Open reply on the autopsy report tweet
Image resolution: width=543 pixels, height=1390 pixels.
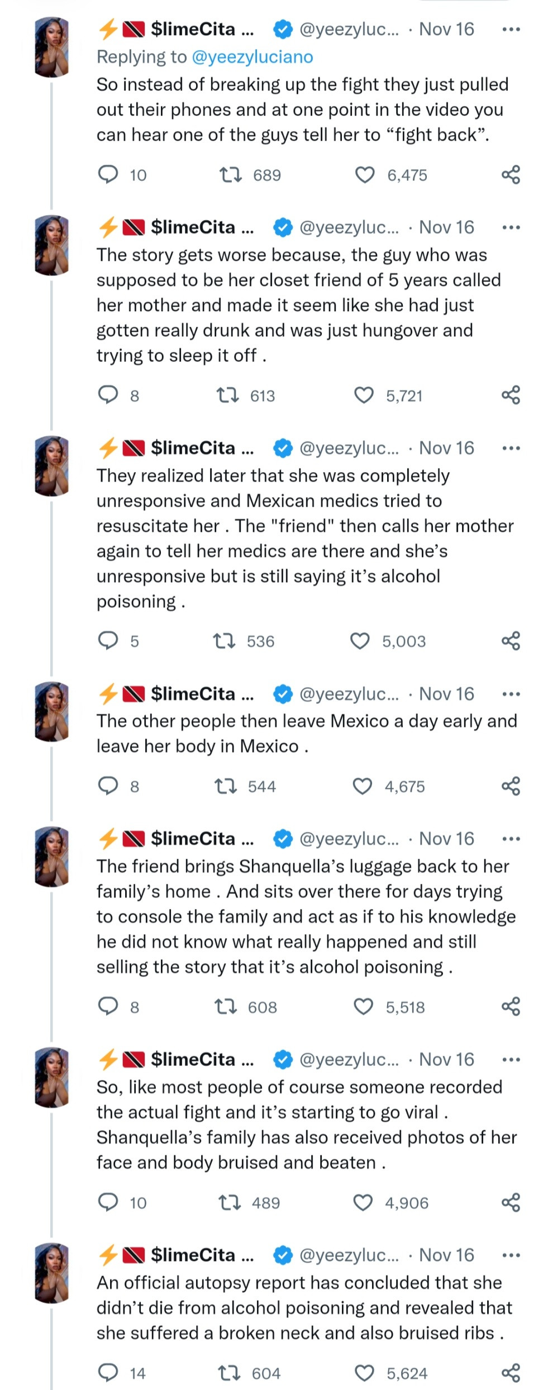pos(108,1372)
